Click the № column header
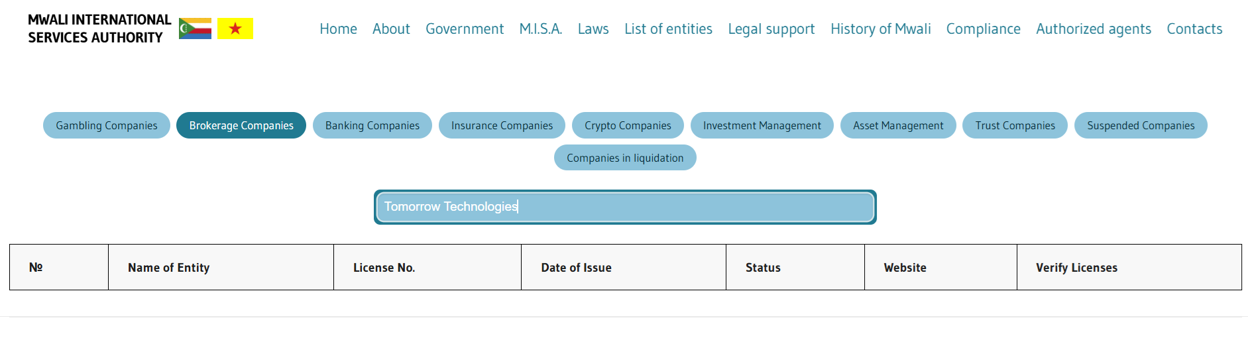 [x=59, y=267]
